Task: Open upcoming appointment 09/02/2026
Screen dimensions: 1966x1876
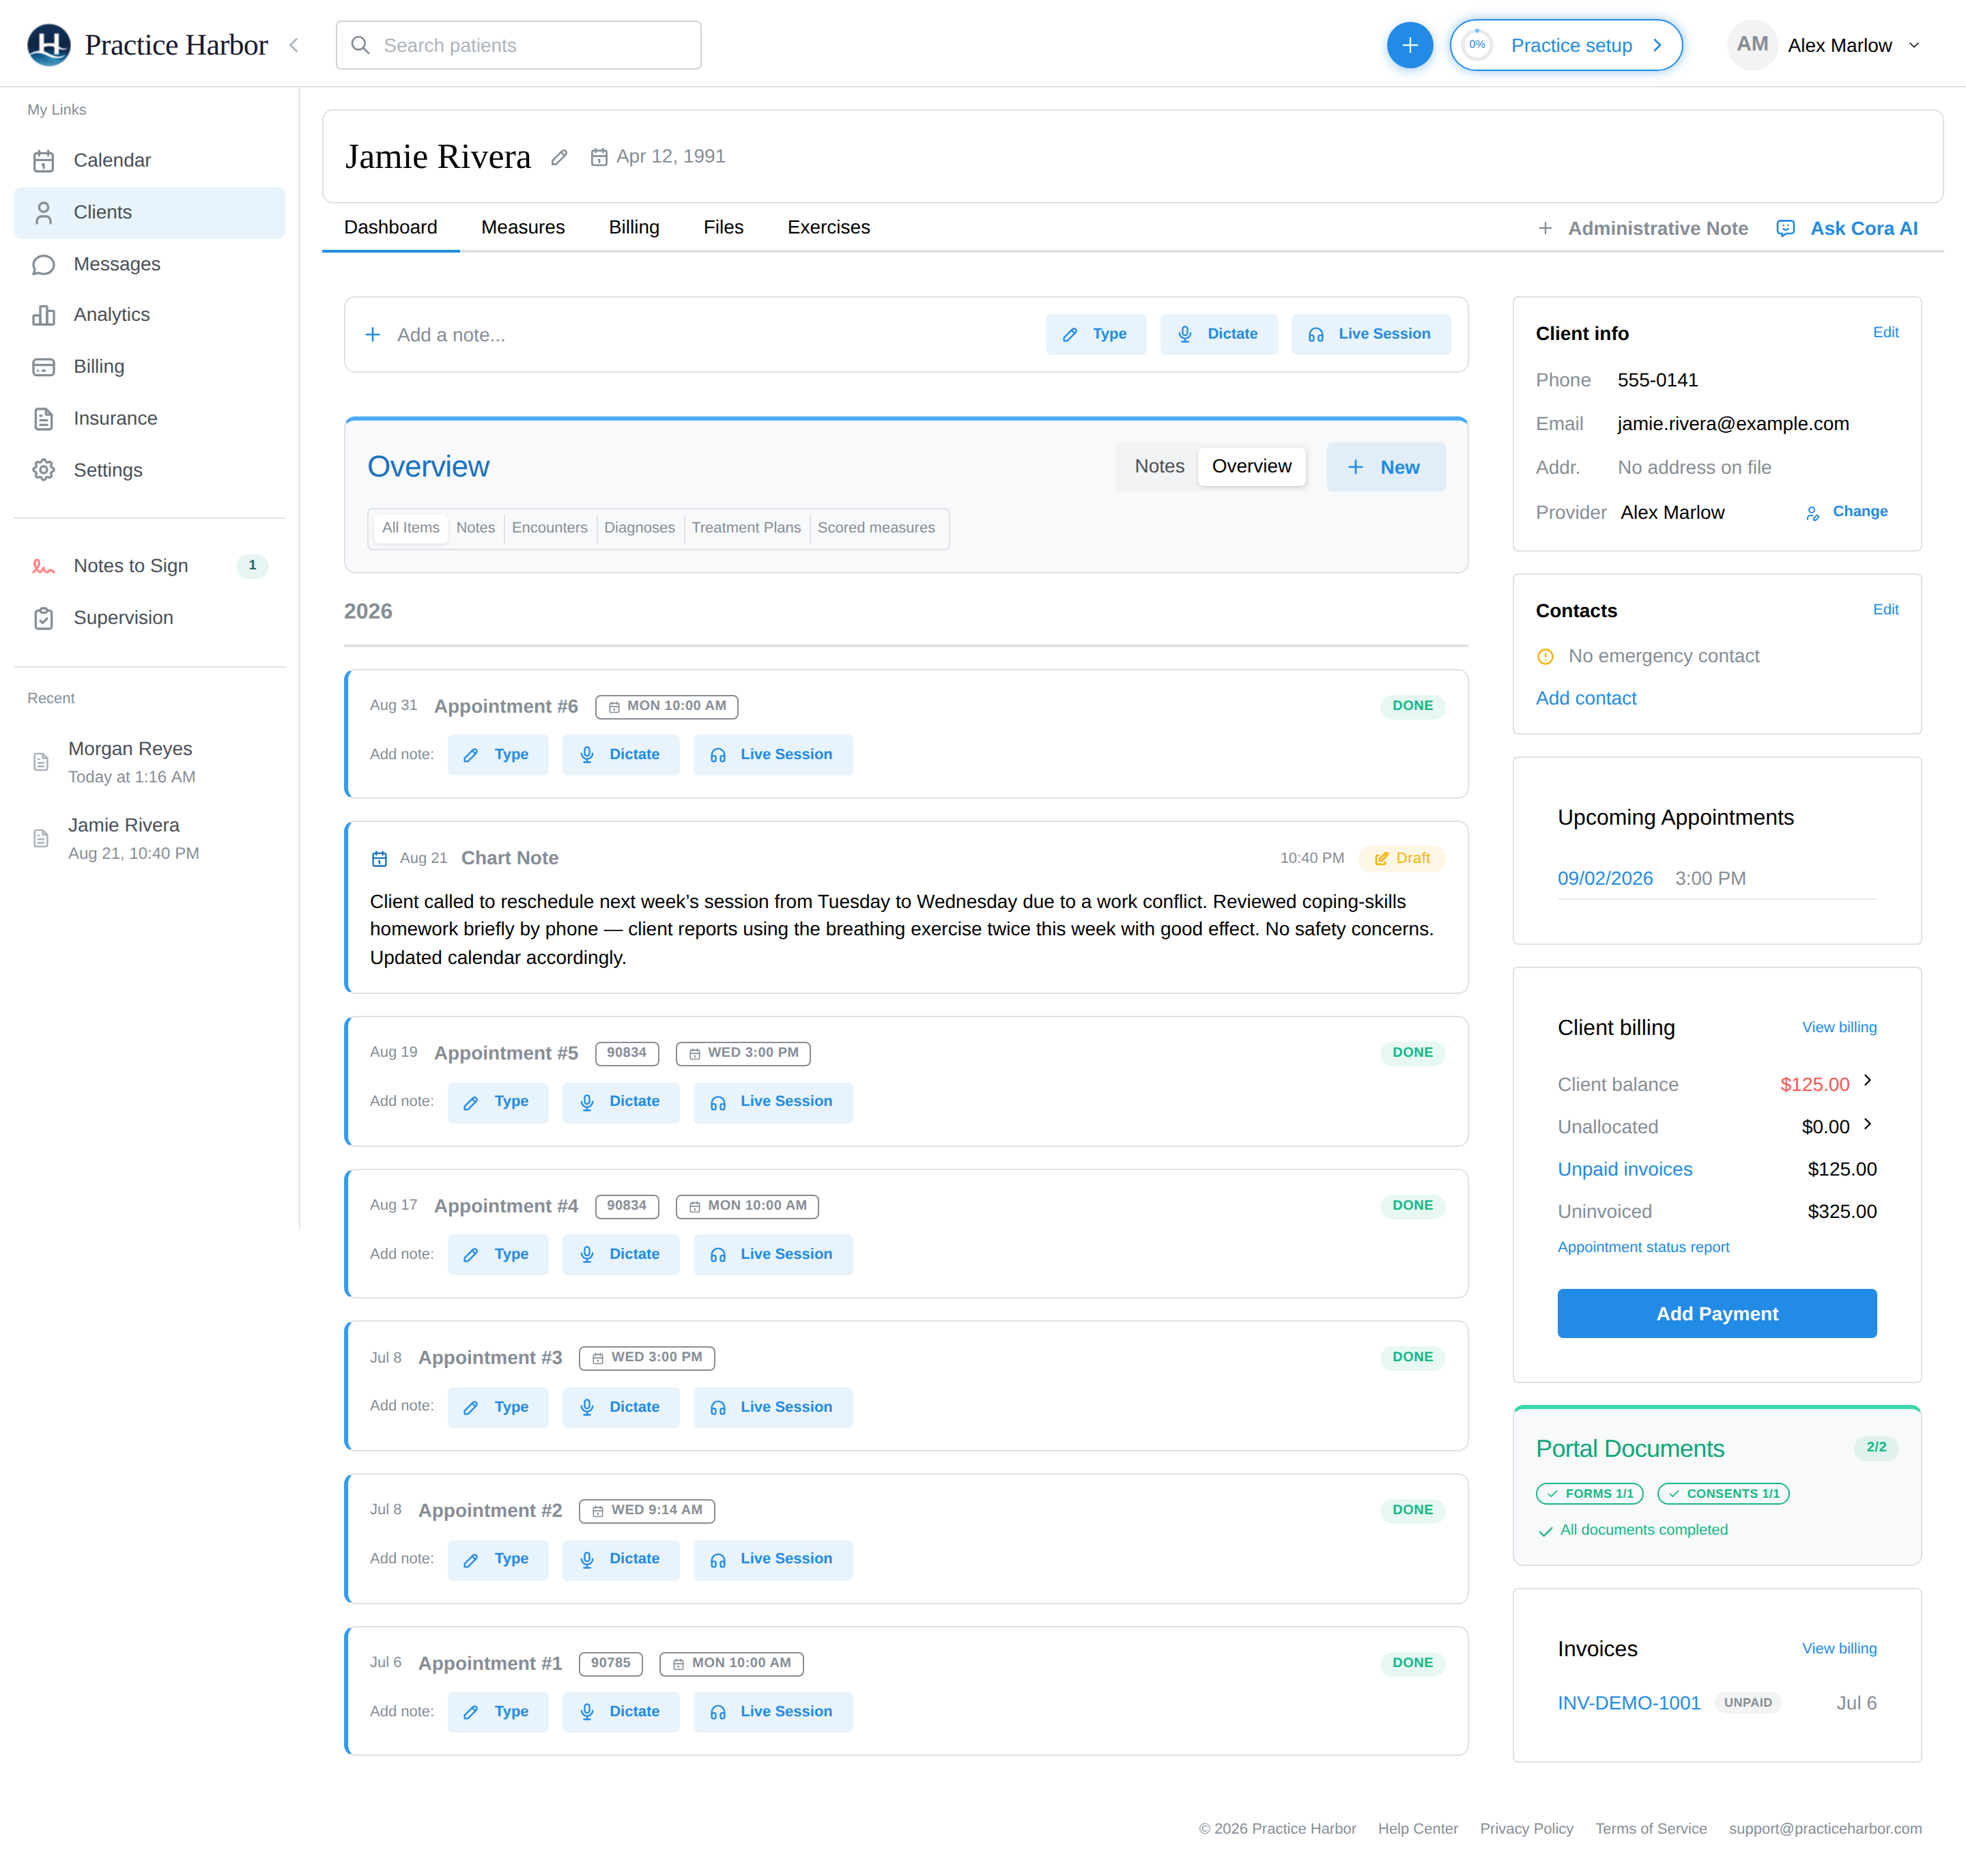Action: coord(1605,878)
